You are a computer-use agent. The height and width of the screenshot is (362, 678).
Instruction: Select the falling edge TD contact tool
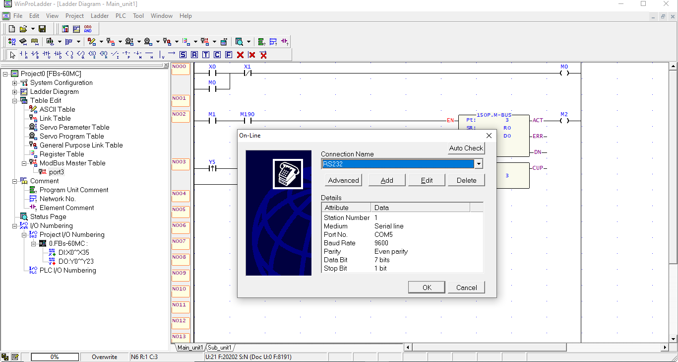tap(58, 55)
